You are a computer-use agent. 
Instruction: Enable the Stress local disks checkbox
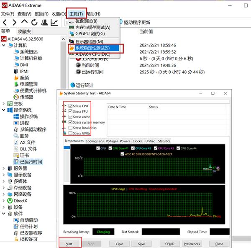pos(70,128)
